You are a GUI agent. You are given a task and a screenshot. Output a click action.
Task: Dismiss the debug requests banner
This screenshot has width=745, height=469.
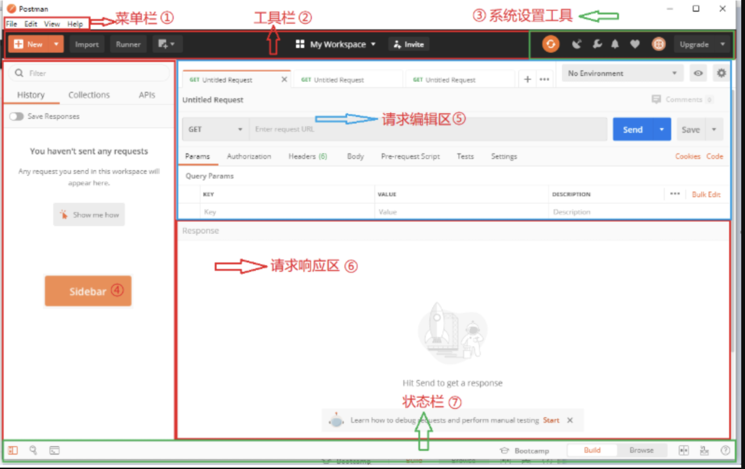pyautogui.click(x=570, y=420)
